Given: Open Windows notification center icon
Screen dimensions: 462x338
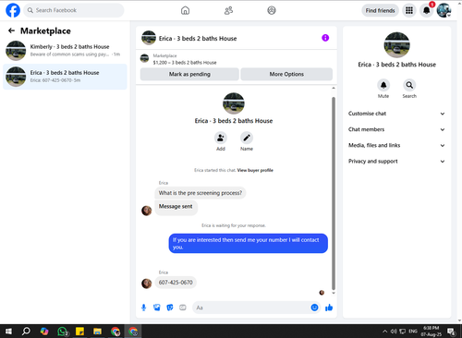Looking at the screenshot, I should click(451, 332).
